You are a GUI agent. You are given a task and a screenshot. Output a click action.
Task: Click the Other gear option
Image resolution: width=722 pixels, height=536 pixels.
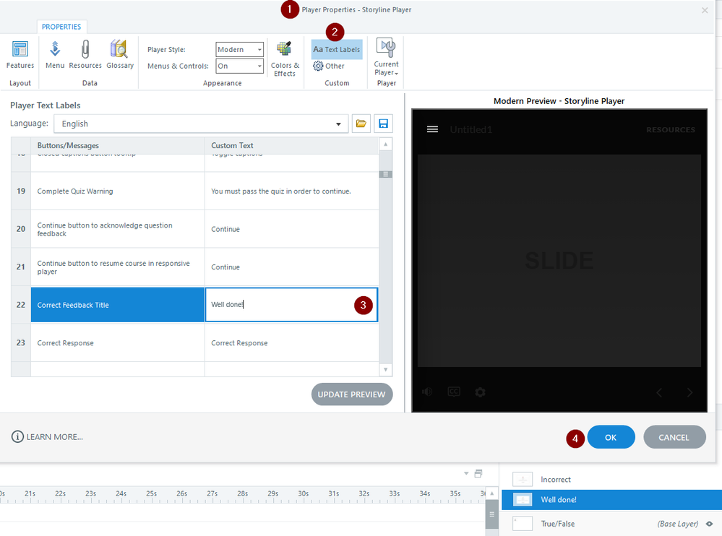[x=329, y=66]
